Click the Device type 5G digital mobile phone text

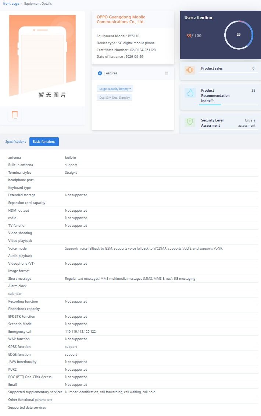coord(126,43)
